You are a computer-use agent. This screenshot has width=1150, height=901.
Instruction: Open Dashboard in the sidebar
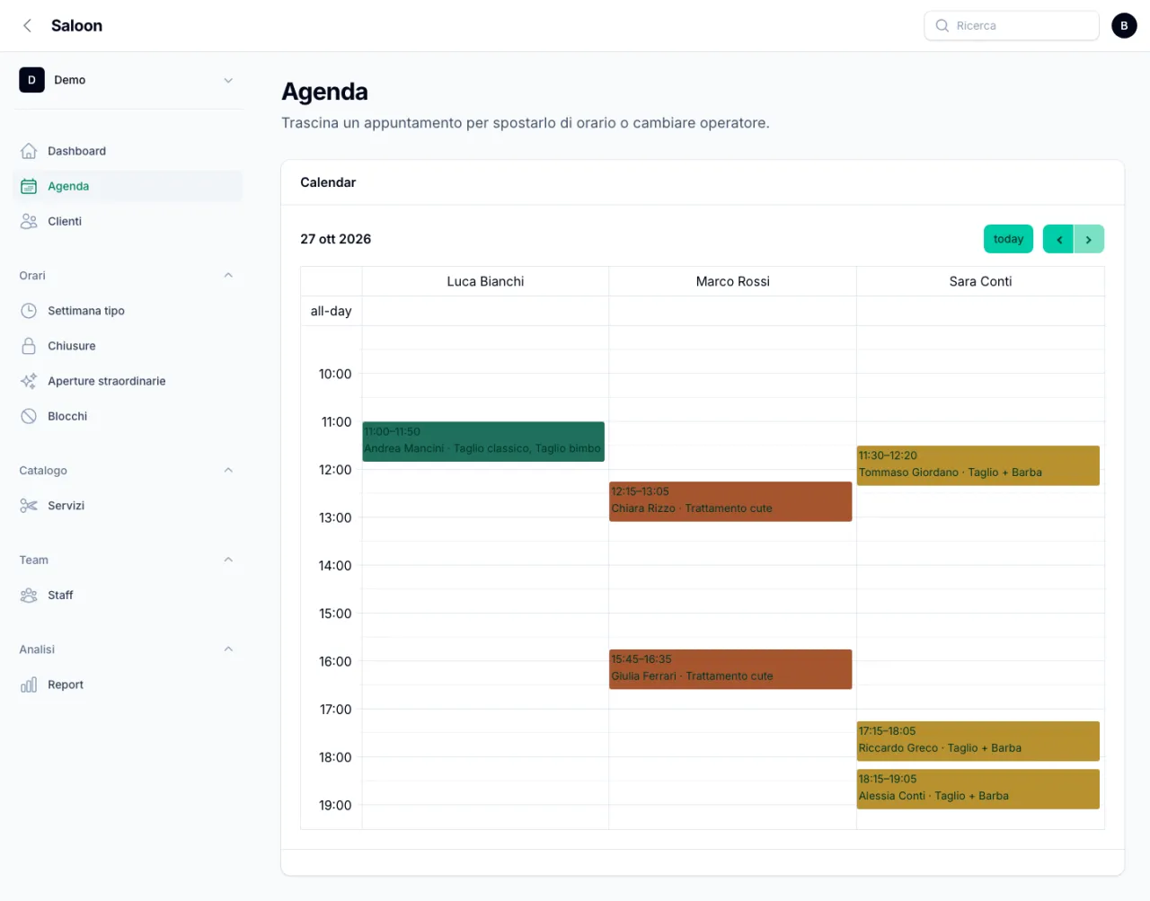[128, 151]
